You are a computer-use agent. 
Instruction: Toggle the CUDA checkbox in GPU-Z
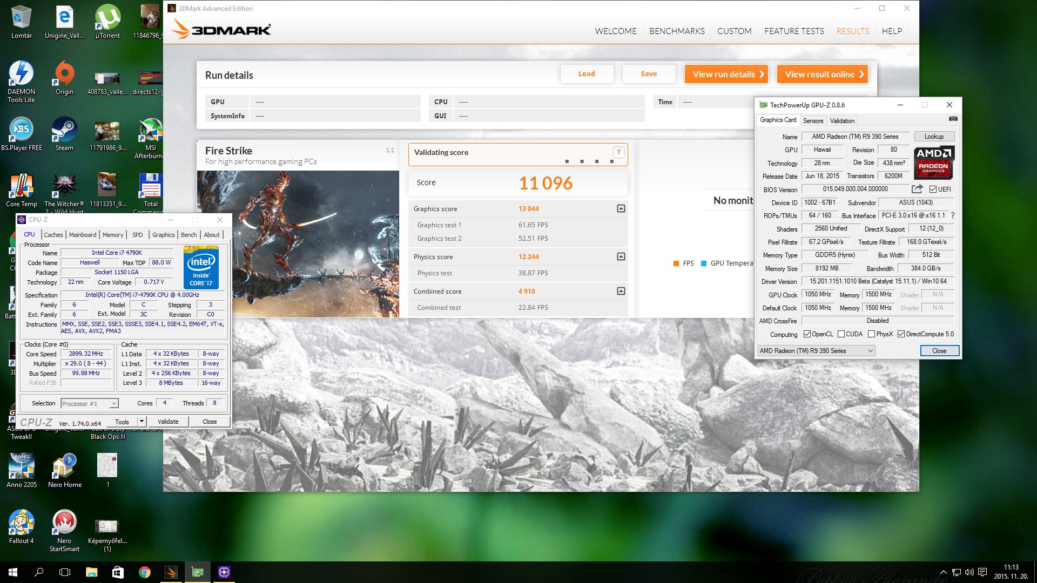point(841,334)
